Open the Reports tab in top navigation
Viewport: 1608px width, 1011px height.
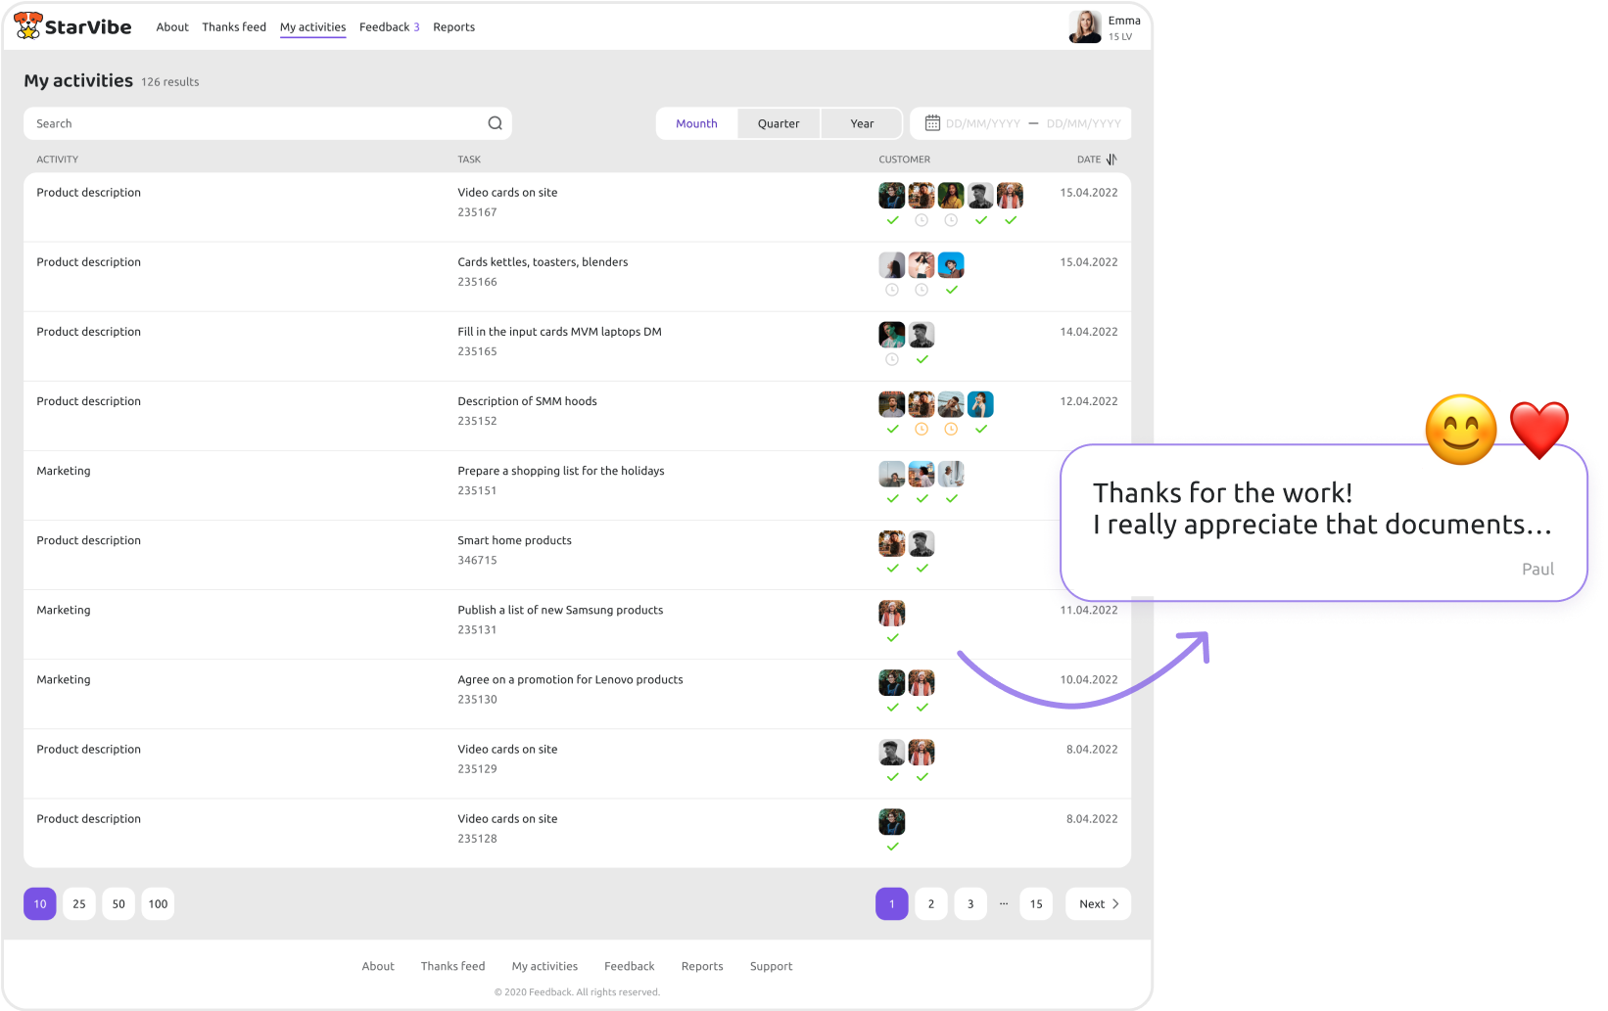click(x=453, y=27)
